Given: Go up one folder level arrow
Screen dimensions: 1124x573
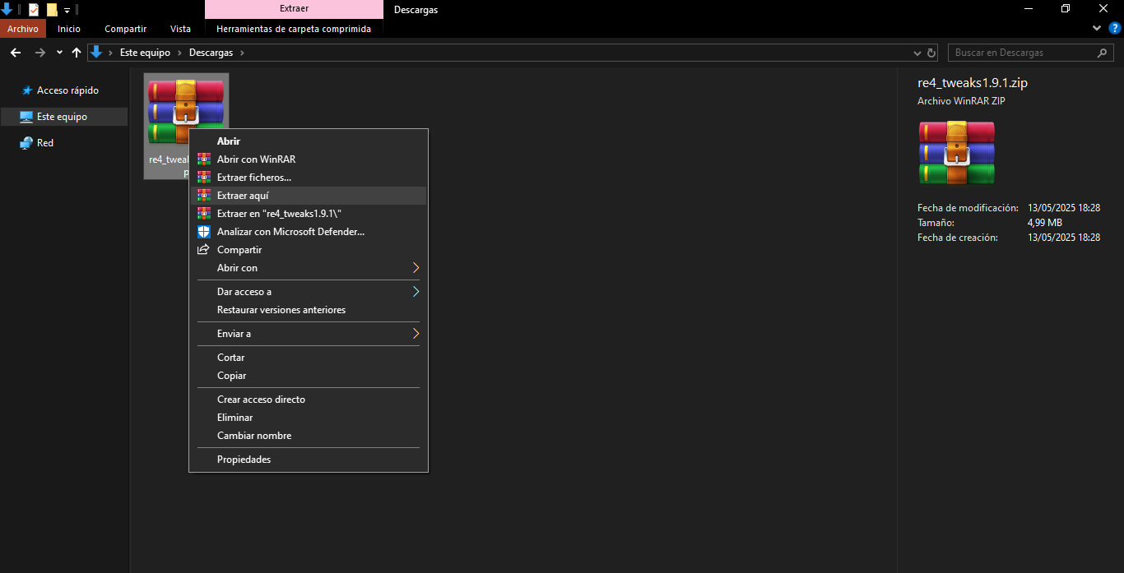Looking at the screenshot, I should coord(77,53).
